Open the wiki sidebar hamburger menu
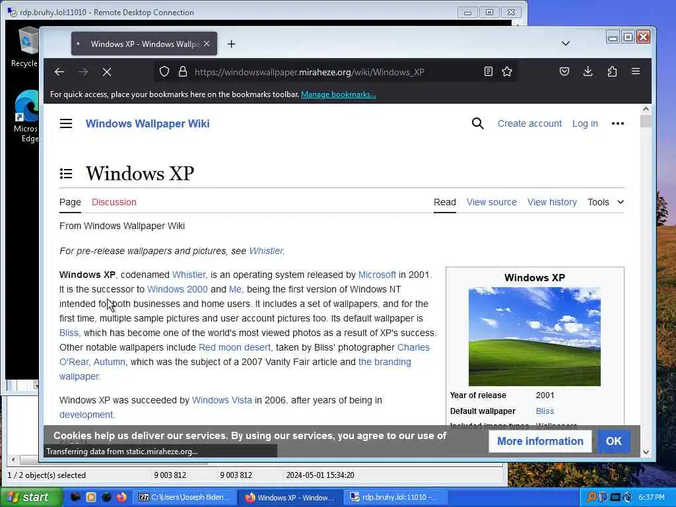 [x=66, y=123]
